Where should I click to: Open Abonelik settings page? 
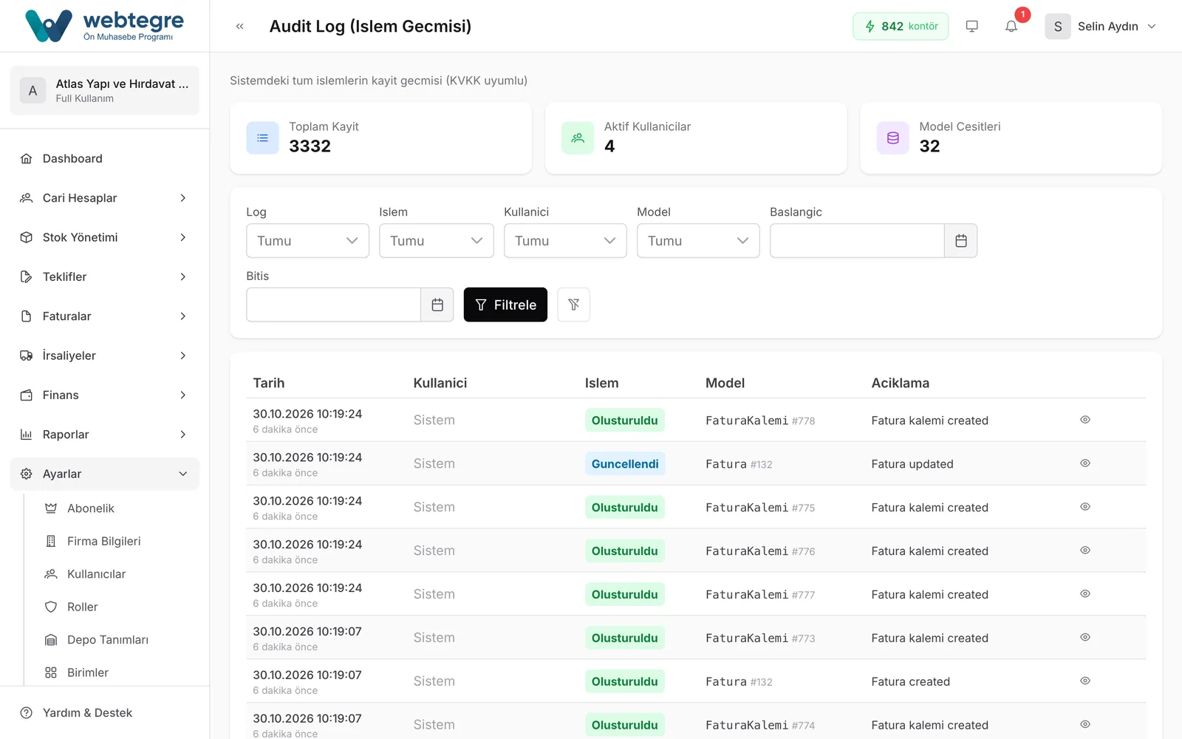pos(90,508)
